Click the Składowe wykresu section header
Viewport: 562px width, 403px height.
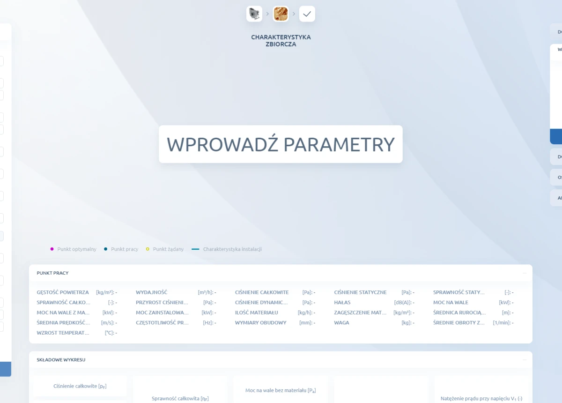[61, 359]
